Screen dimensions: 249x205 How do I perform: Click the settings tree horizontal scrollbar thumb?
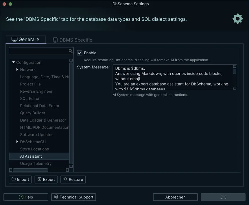[30, 170]
